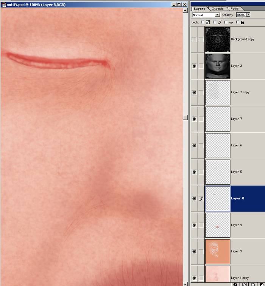The height and width of the screenshot is (286, 265).
Task: Switch to the Paths tab
Action: 235,8
